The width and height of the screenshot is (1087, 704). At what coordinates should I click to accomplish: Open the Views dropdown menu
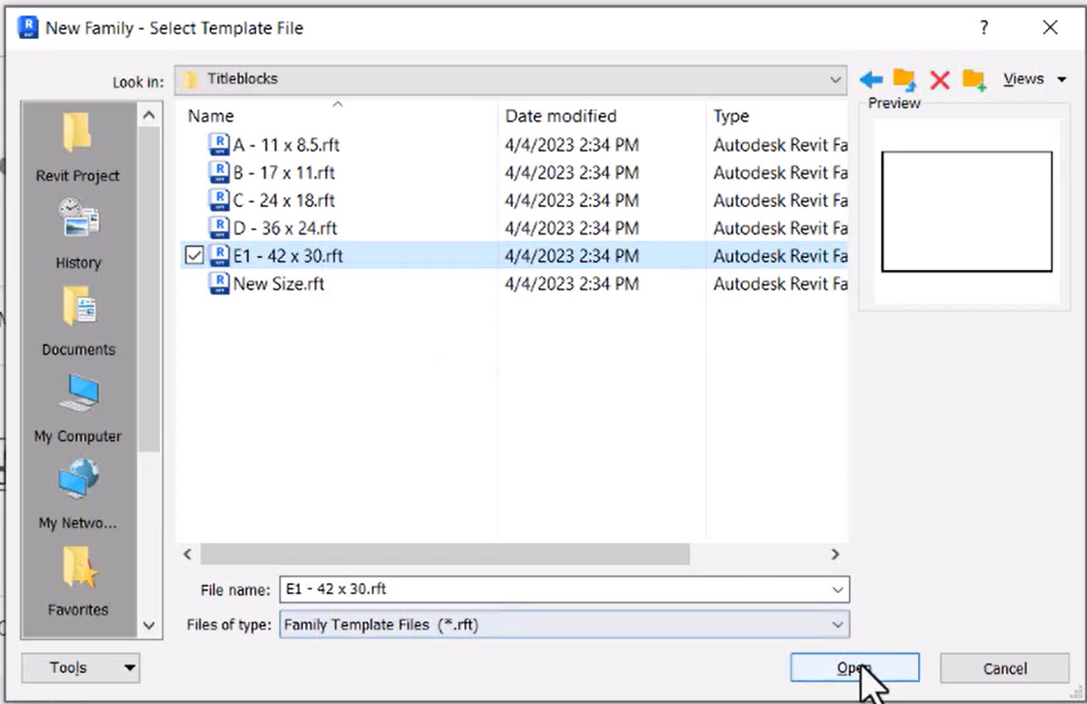tap(1034, 79)
